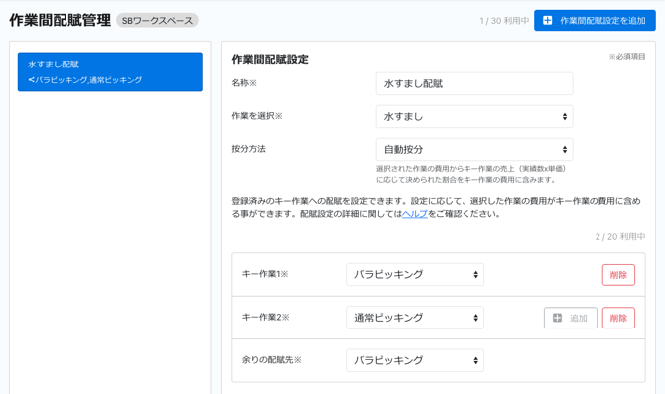
Task: Click the 作業間配賦設定 section heading
Action: click(270, 59)
